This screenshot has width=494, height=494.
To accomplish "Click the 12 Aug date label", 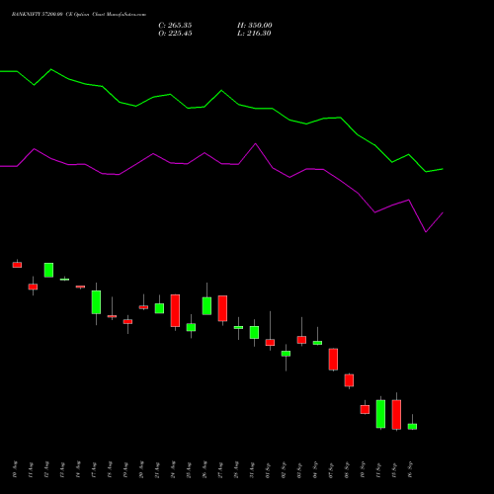I will pos(46,469).
